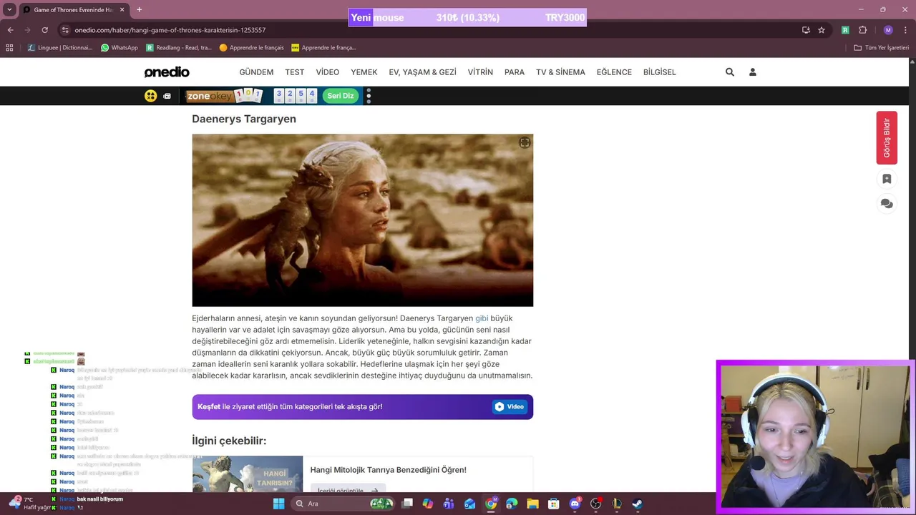Open the green R Readlang extension icon

coord(845,30)
